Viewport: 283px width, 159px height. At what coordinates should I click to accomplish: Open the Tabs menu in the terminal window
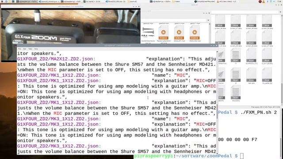coord(30,49)
